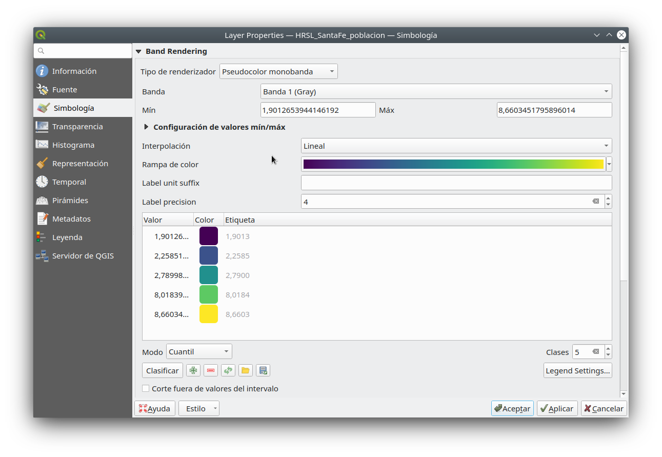
Task: Click the Label unit suffix field
Action: (x=456, y=183)
